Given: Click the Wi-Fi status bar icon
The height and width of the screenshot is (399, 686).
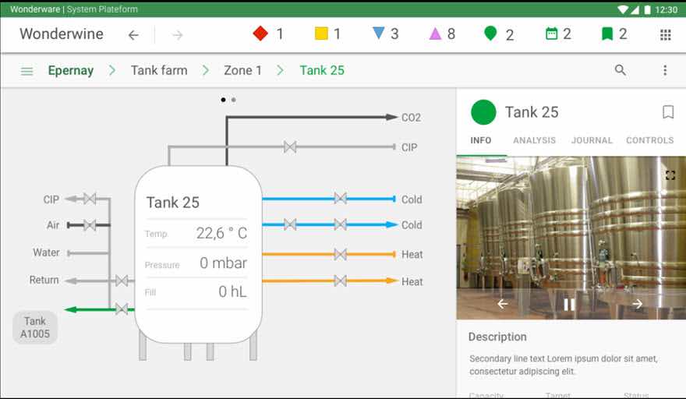Looking at the screenshot, I should (x=623, y=9).
